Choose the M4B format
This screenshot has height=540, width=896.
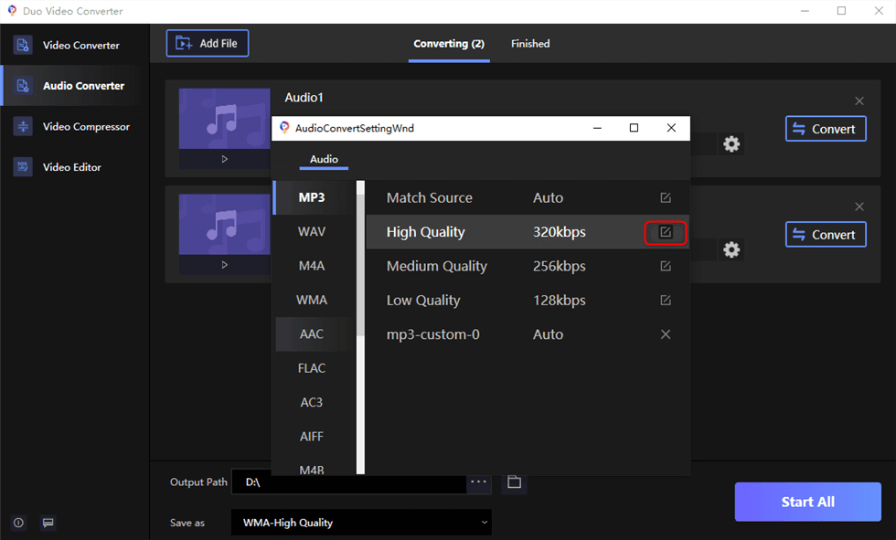314,468
